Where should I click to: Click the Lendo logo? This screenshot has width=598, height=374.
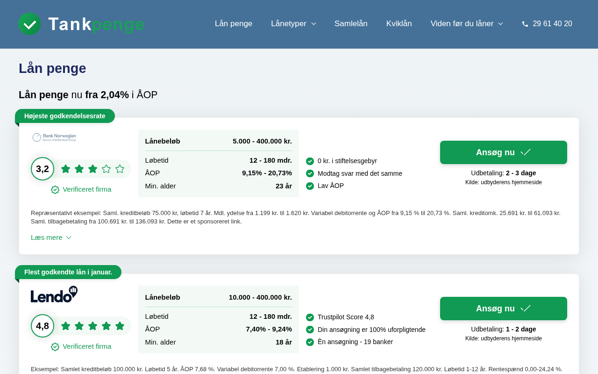click(54, 295)
